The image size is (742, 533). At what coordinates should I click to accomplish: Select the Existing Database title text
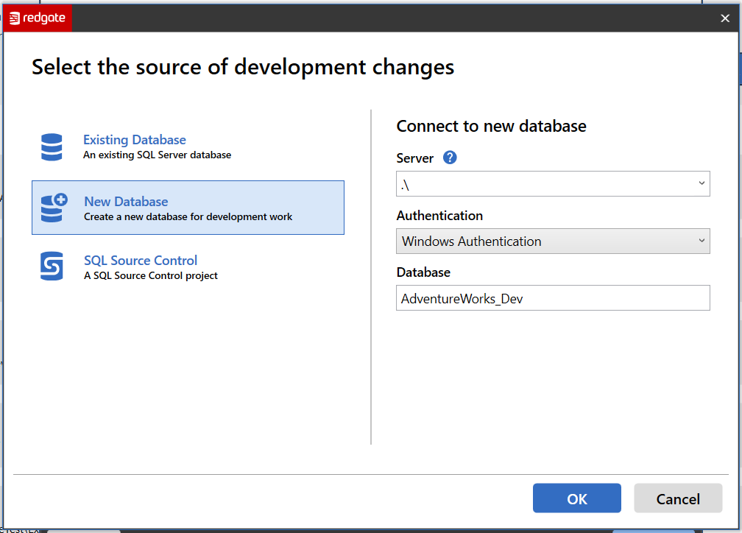click(x=134, y=140)
